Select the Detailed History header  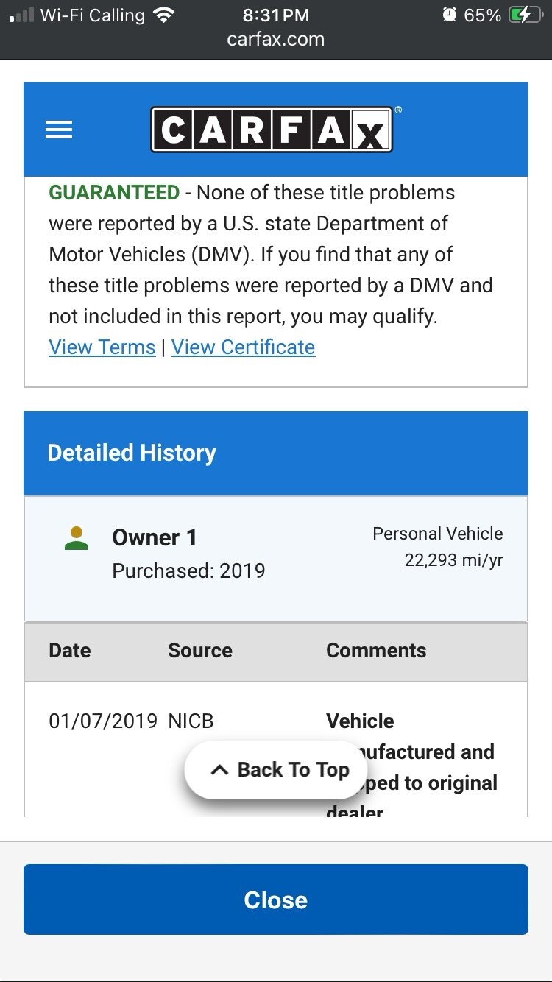tap(132, 453)
